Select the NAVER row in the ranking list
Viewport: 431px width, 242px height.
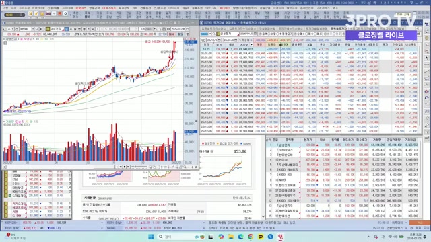point(343,180)
